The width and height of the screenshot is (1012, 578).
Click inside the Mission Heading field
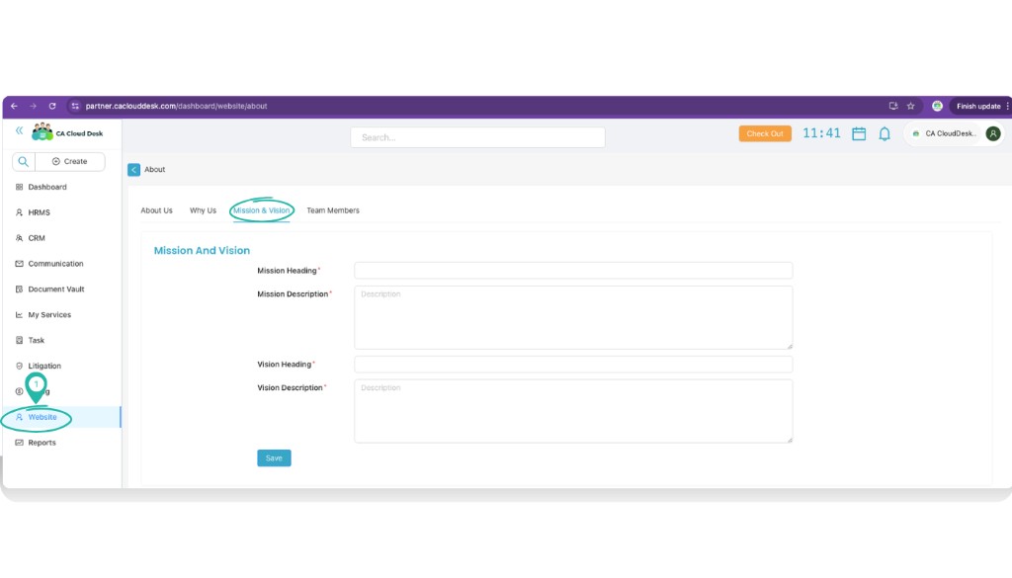point(573,270)
